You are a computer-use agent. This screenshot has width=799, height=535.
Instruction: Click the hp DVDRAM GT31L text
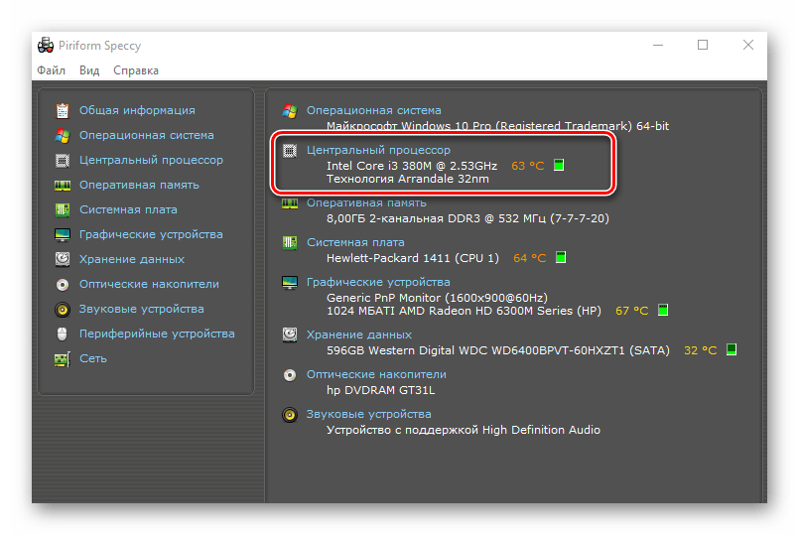pos(381,390)
